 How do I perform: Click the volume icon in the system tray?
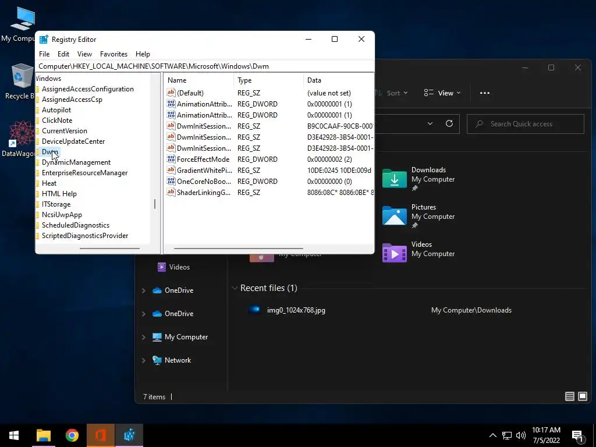[521, 435]
